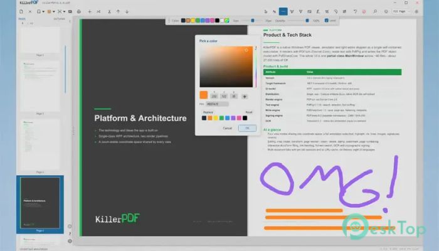Click the new document icon in toolbar
The width and height of the screenshot is (439, 251).
(21, 11)
